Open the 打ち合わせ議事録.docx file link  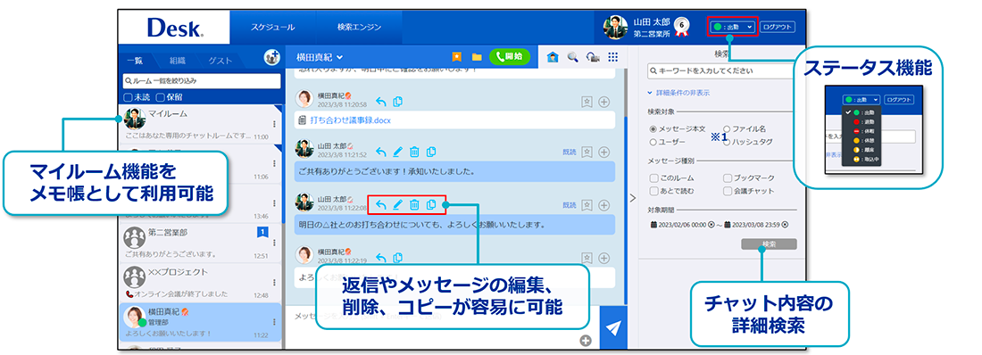coord(349,120)
